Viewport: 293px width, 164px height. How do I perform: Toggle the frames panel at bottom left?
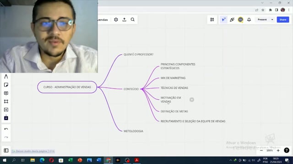(x=6, y=150)
